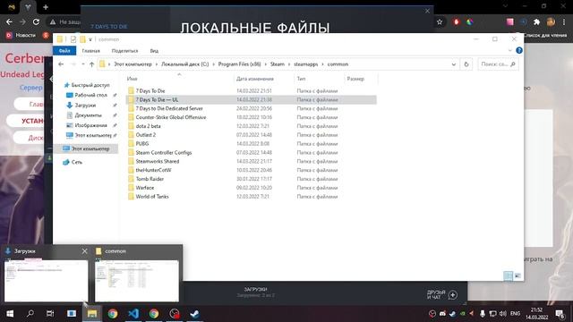Open taskbar search magnifier
573x322 pixels.
(30, 314)
